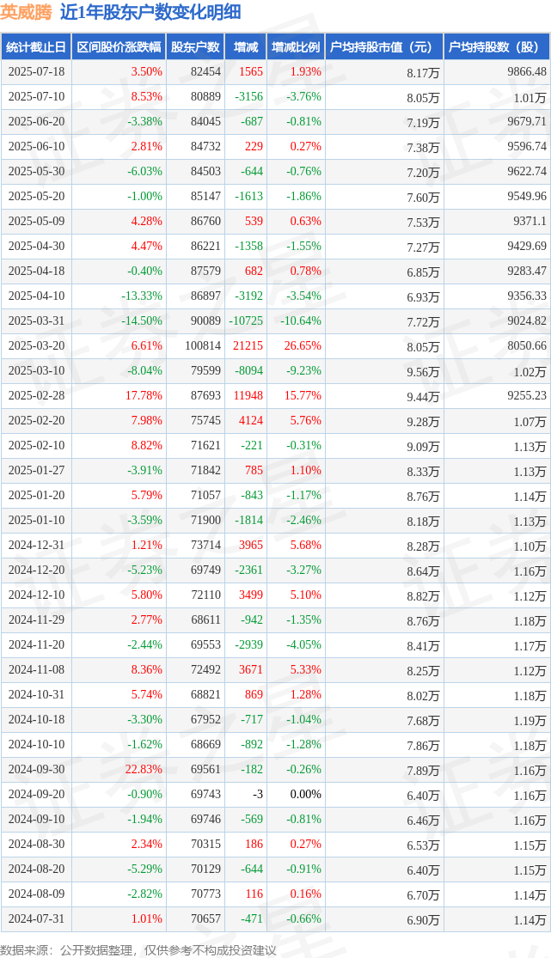The width and height of the screenshot is (551, 958).
Task: Select the 2025-07-18 date cell
Action: click(36, 71)
